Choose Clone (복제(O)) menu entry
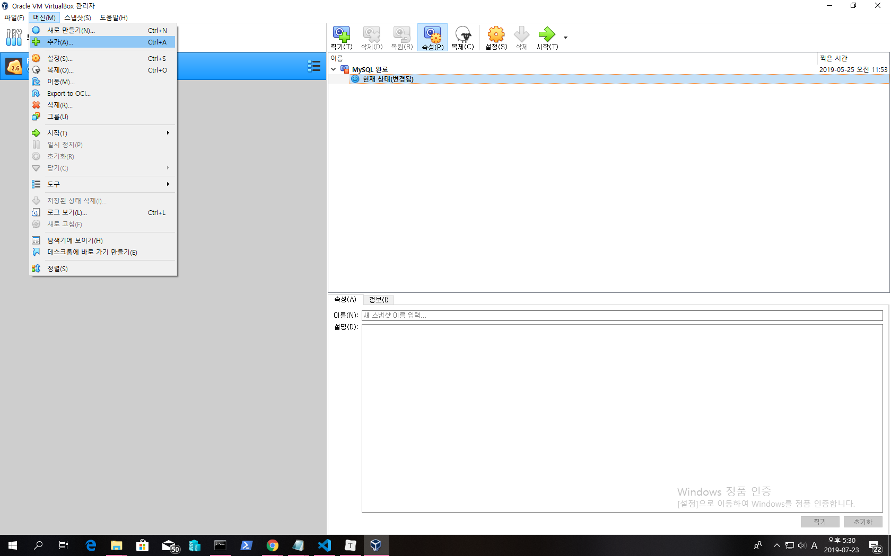 click(103, 70)
